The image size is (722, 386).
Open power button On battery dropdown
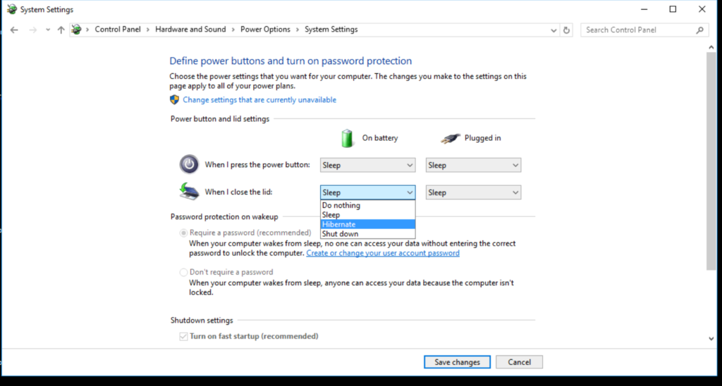tap(367, 165)
